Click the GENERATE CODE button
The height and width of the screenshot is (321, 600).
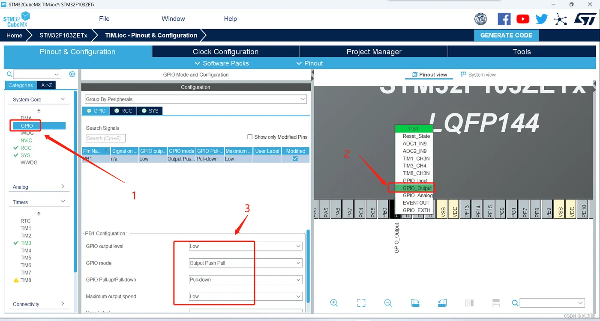pyautogui.click(x=506, y=36)
